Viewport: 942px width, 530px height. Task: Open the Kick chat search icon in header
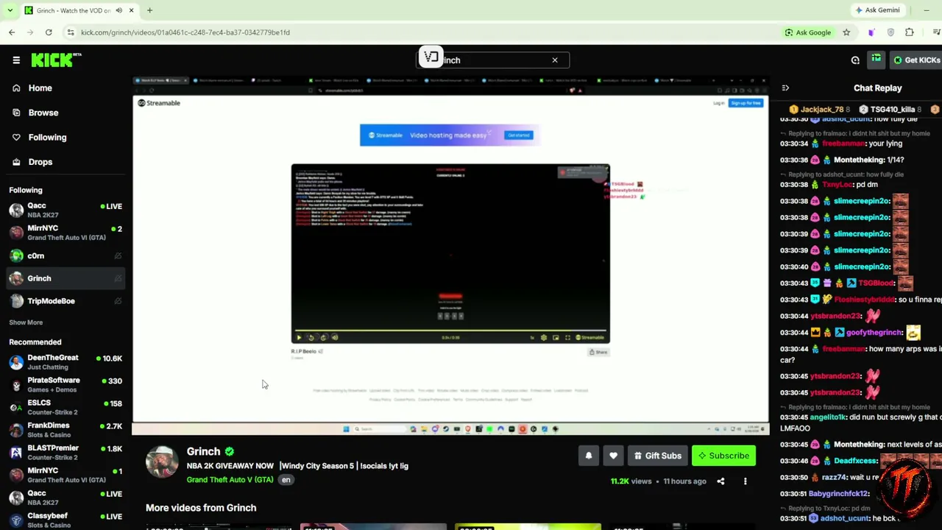(x=855, y=60)
